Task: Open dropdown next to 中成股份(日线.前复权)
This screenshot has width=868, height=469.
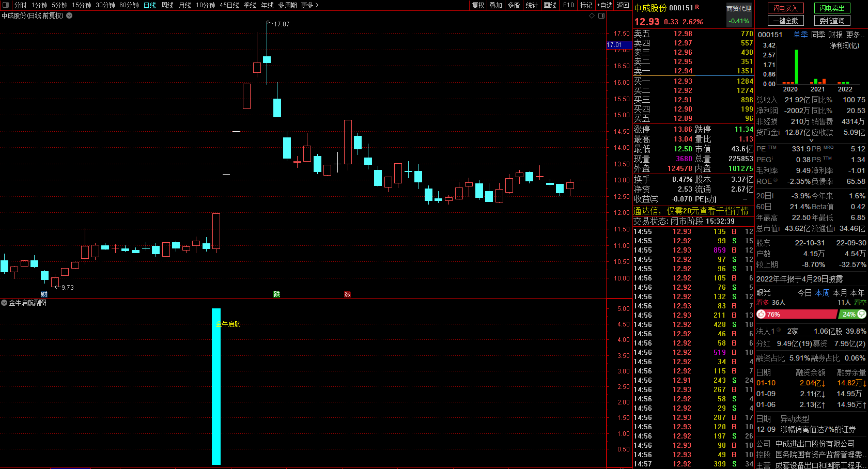Action: click(x=69, y=16)
